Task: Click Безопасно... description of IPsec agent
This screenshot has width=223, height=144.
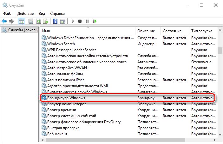Action: (148, 80)
